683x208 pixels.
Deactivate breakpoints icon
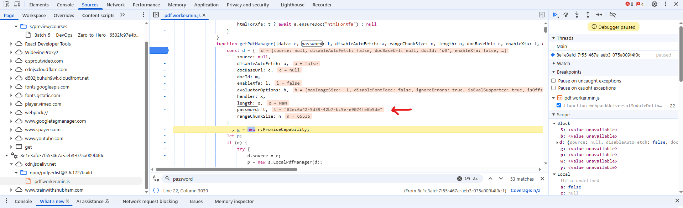612,15
